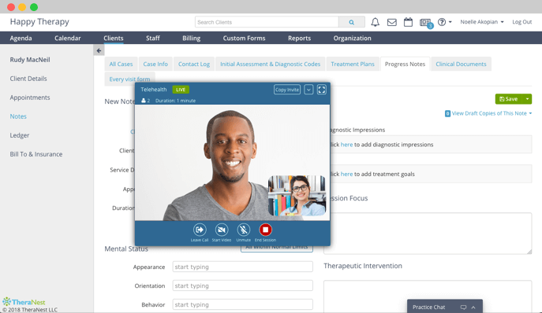The height and width of the screenshot is (313, 542).
Task: Expand Practice Chat with chevron
Action: pos(473,307)
